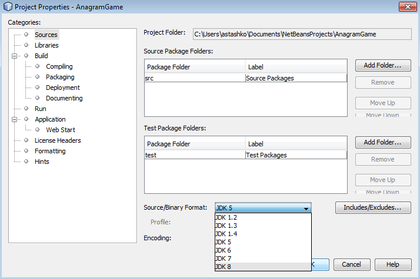Select the Hints category
The image size is (420, 279).
click(42, 162)
